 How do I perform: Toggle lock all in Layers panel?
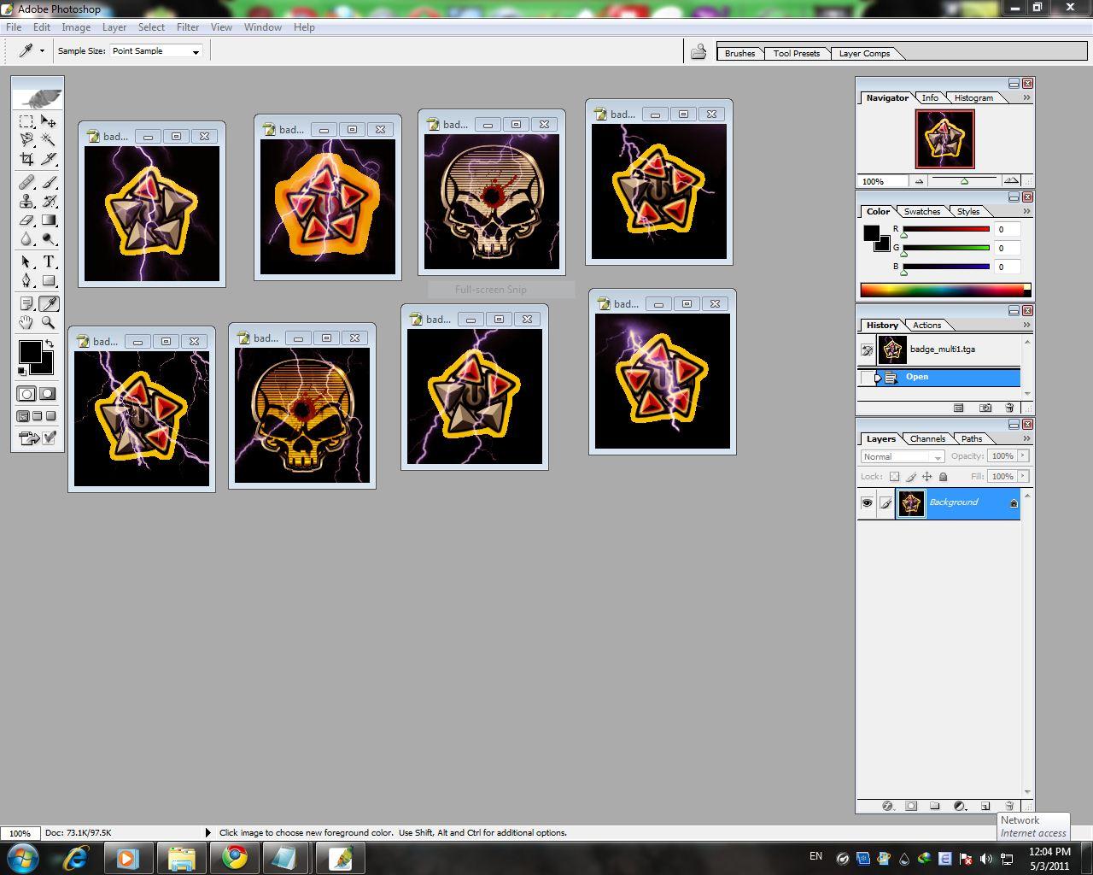(x=943, y=477)
